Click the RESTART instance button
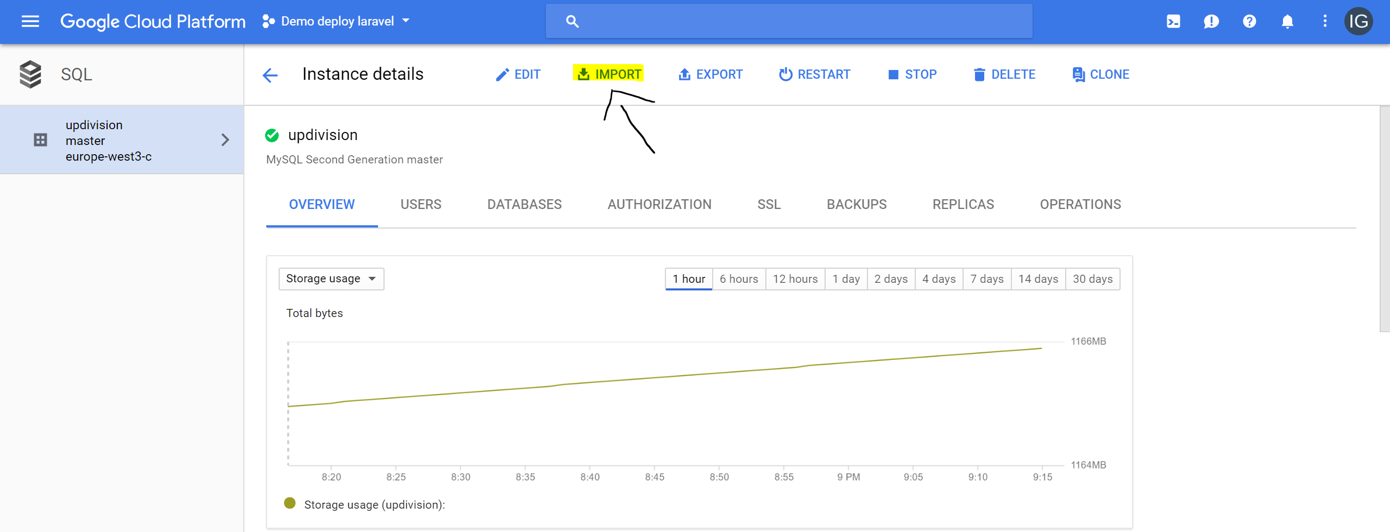Image resolution: width=1390 pixels, height=532 pixels. pos(815,74)
